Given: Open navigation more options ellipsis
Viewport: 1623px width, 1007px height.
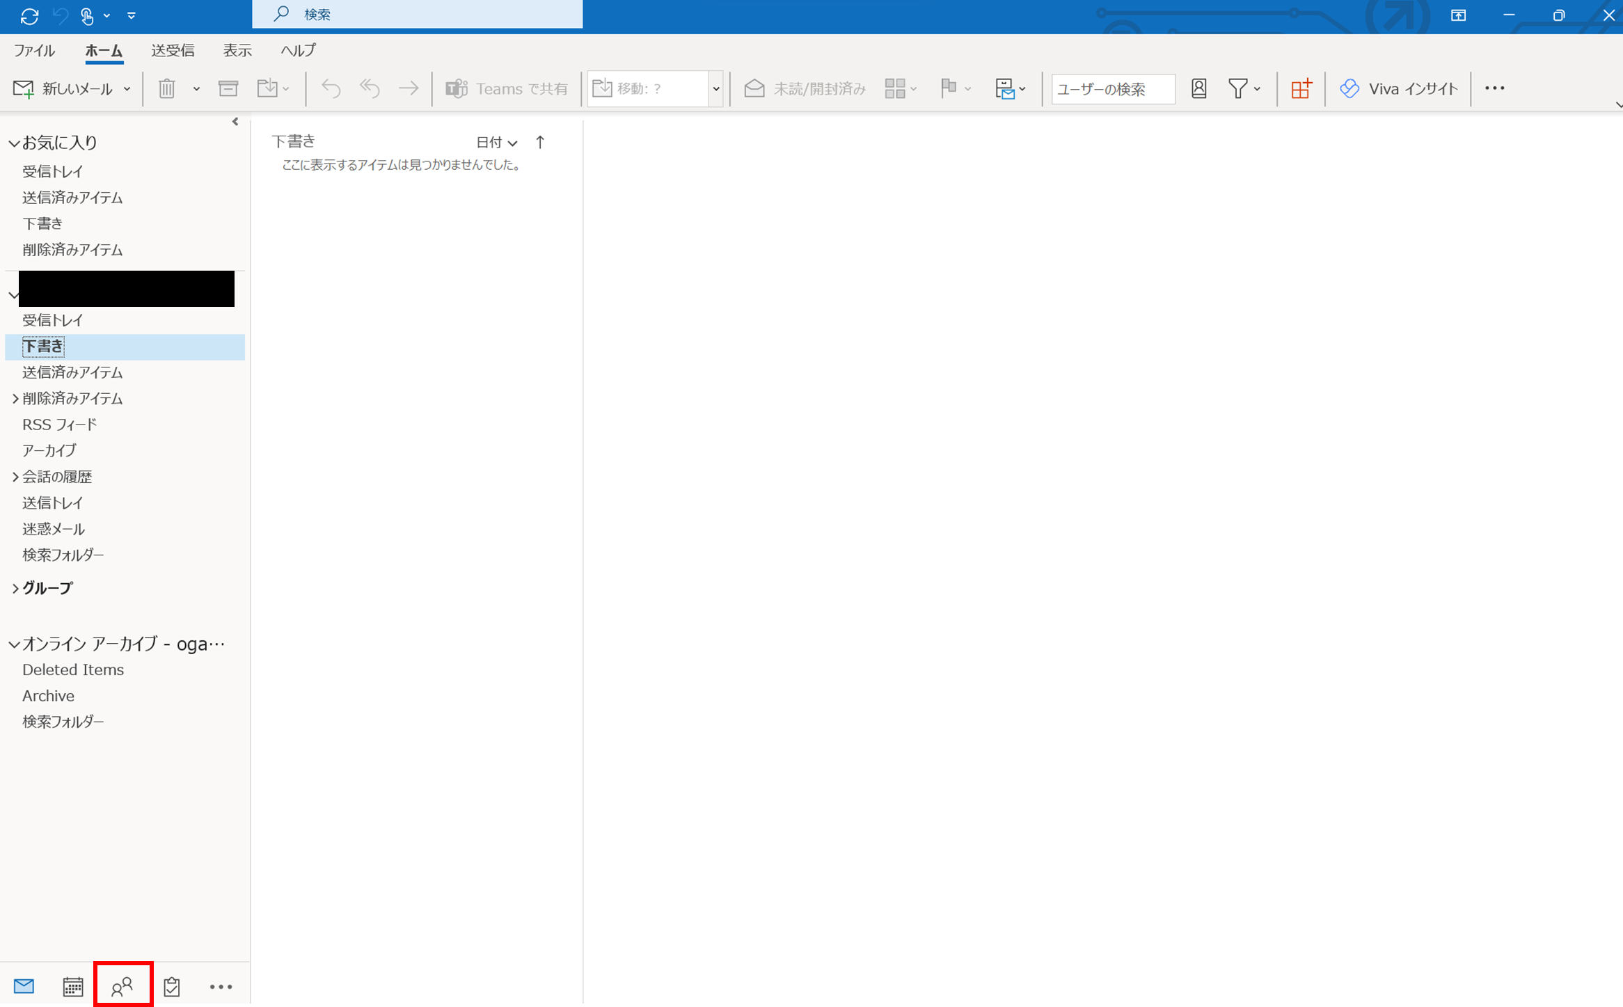Looking at the screenshot, I should tap(221, 986).
